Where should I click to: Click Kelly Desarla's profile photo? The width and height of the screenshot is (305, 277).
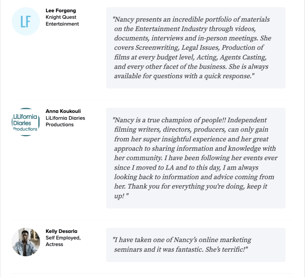pos(26,242)
